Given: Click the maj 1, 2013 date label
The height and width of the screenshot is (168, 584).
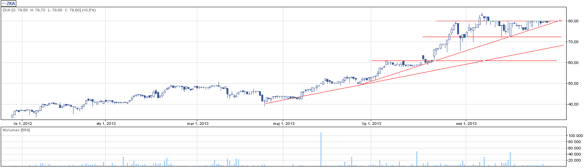Looking at the screenshot, I should pos(284,123).
